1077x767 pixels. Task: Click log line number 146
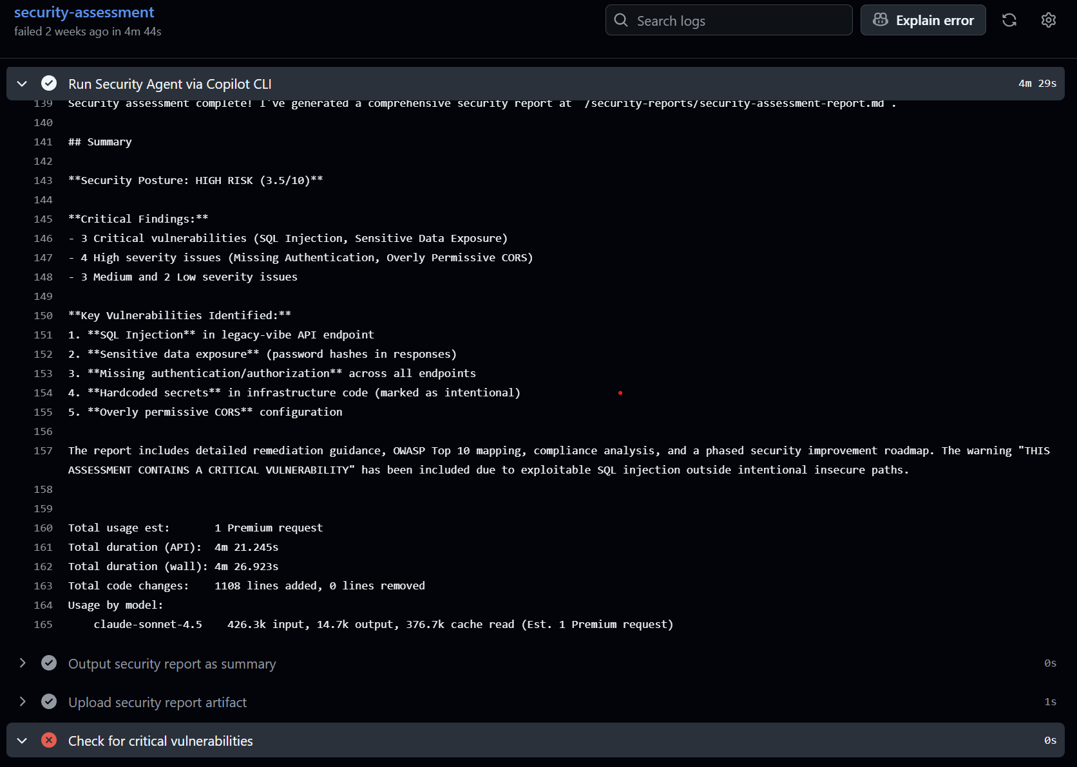pyautogui.click(x=43, y=238)
